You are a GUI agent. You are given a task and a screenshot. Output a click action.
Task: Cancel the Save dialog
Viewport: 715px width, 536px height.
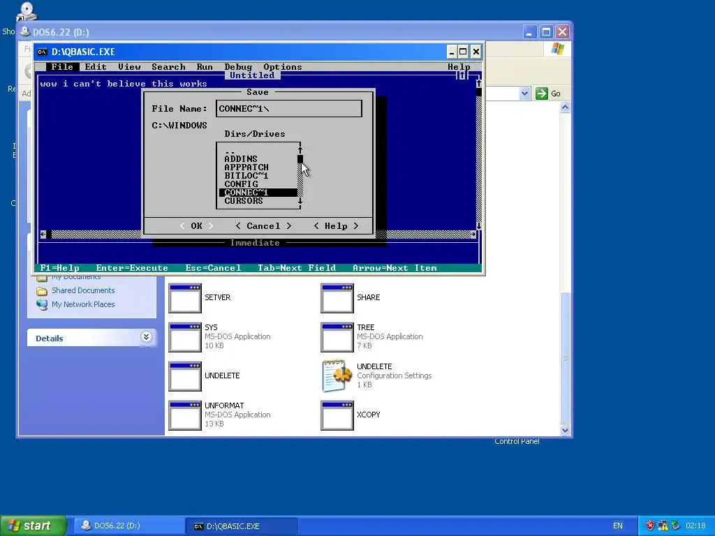coord(263,226)
